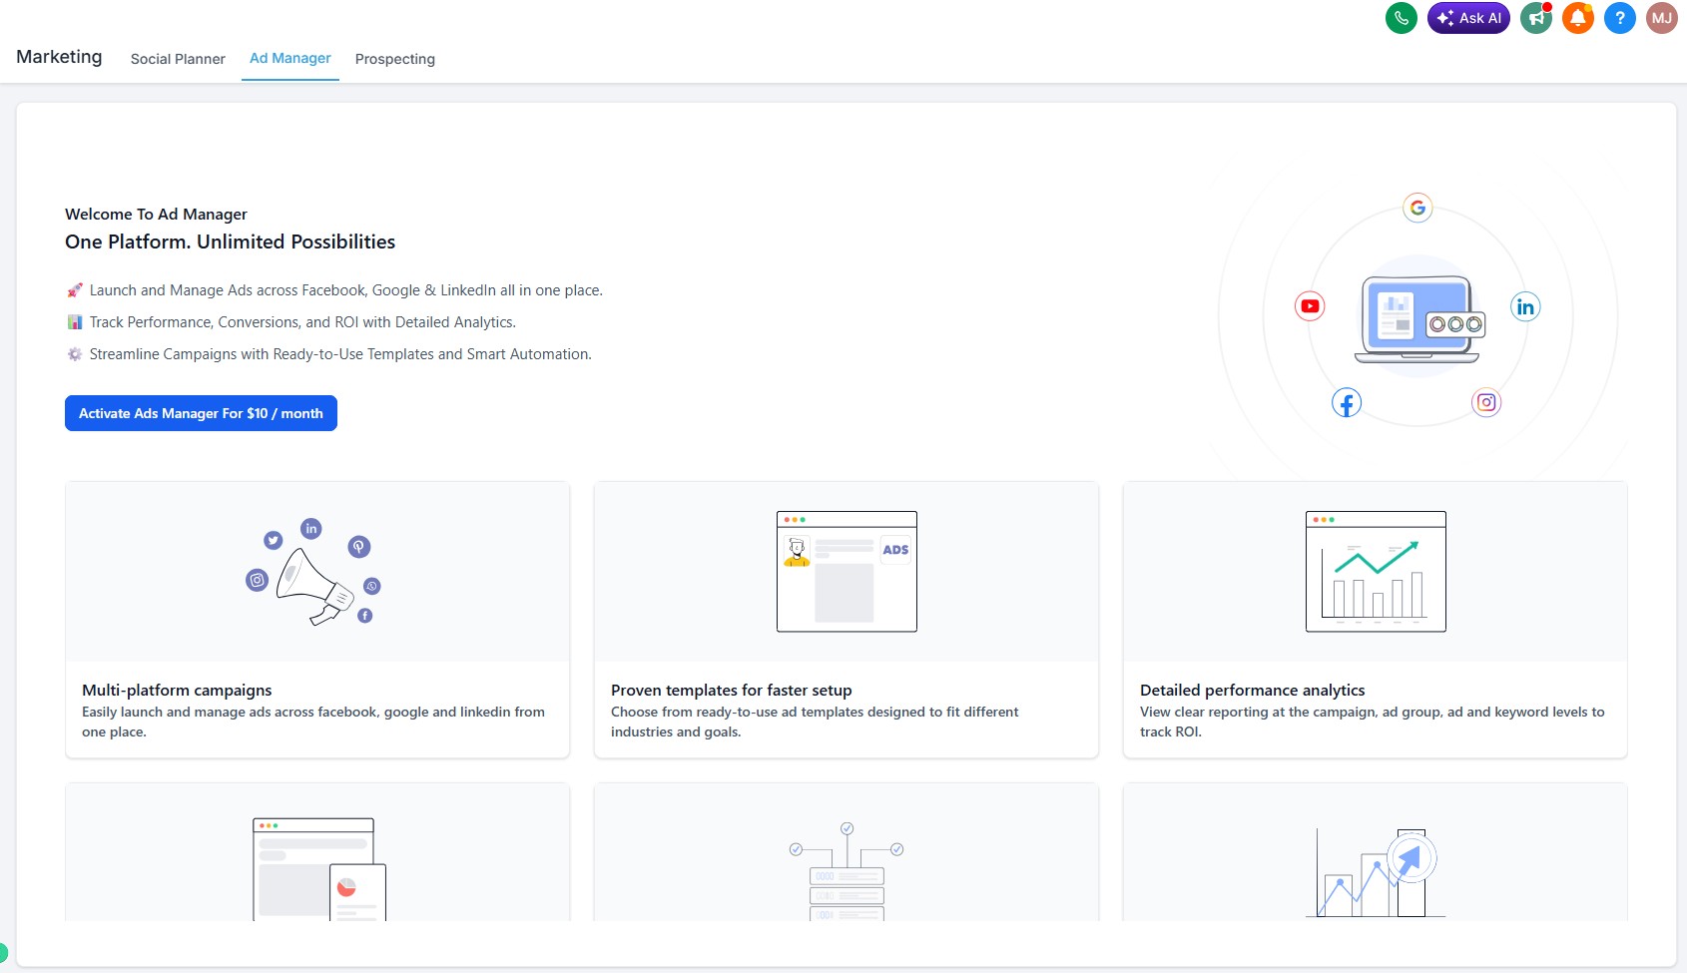Click the LinkedIn logo in circle graphic
This screenshot has width=1687, height=973.
(1525, 306)
